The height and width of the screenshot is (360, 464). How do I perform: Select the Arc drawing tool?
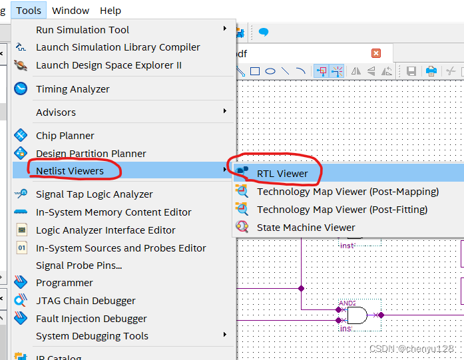pos(301,71)
